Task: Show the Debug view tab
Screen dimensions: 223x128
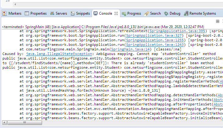Action: pyautogui.click(x=172, y=13)
